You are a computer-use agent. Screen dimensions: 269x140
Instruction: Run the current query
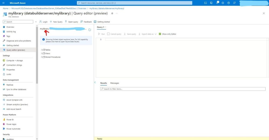tap(102, 34)
